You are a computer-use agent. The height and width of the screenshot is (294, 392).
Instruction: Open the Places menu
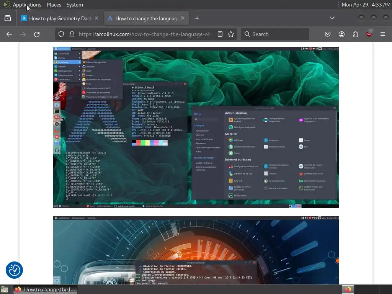(x=54, y=5)
